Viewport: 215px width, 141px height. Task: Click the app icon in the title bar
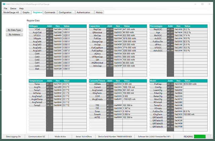tap(4, 4)
